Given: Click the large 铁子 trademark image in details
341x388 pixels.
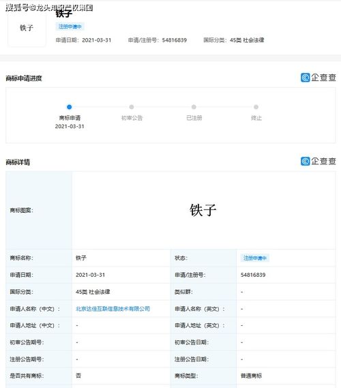Looking at the screenshot, I should pos(203,210).
